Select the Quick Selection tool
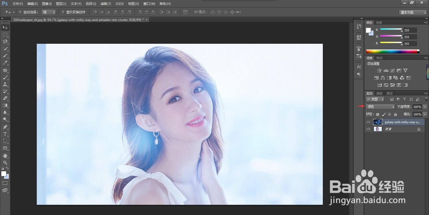 point(5,49)
